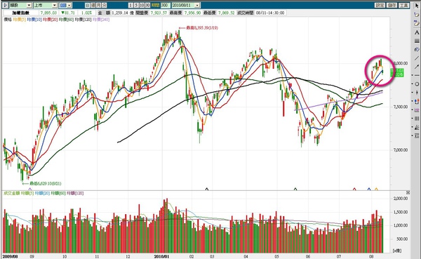Select the 10-minute interval button

(x=142, y=5)
